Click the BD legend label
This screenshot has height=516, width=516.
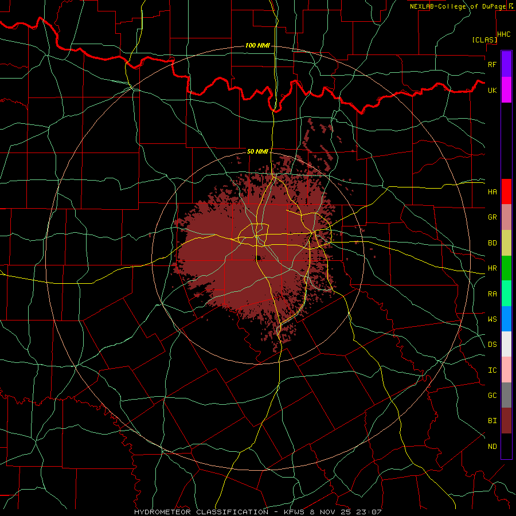pyautogui.click(x=492, y=243)
